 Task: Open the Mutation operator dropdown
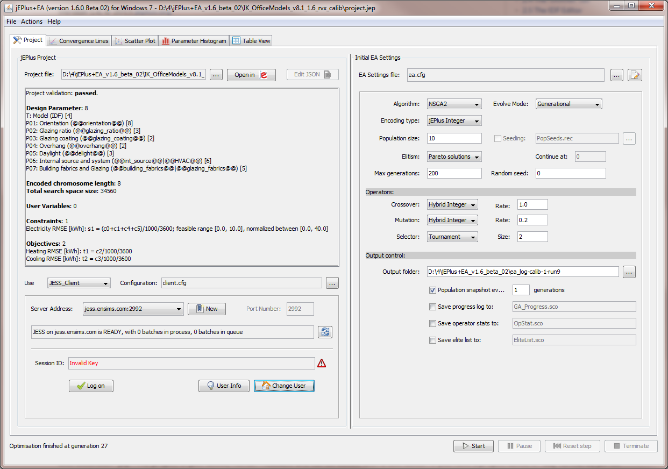click(x=452, y=221)
